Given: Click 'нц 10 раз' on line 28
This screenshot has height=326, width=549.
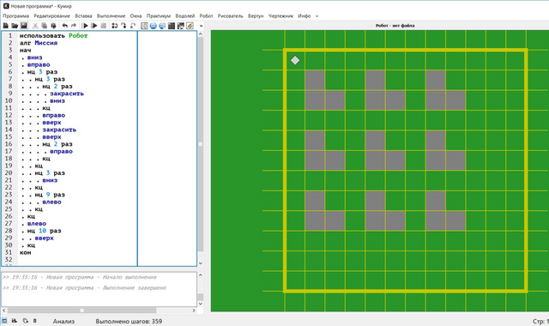Looking at the screenshot, I should (44, 231).
